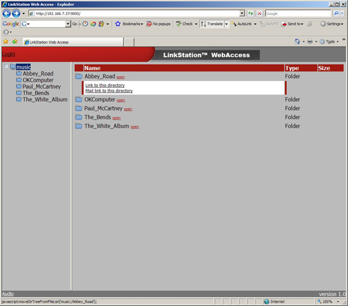The width and height of the screenshot is (348, 306).
Task: Click the The_White_Album folder icon in file list
Action: 79,126
